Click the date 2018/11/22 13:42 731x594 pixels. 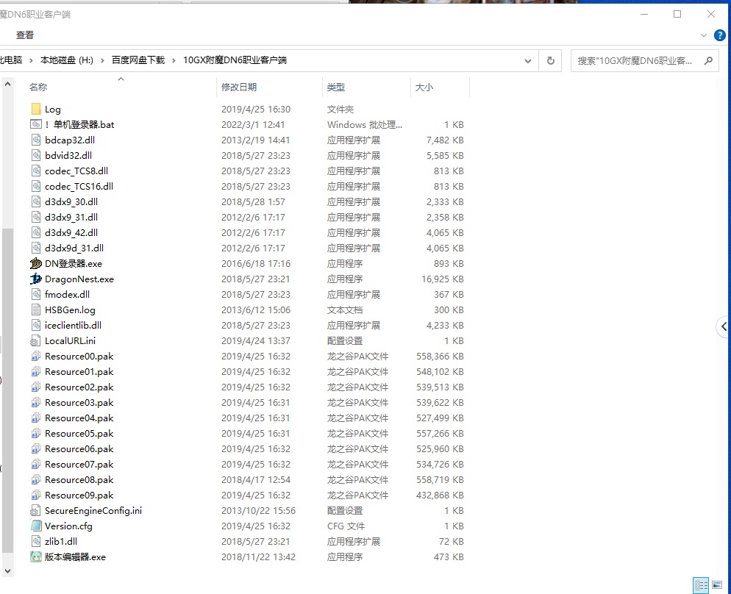click(x=258, y=557)
